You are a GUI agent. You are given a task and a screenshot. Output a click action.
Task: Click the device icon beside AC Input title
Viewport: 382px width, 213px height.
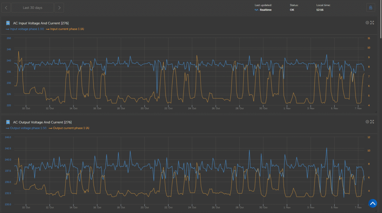tap(8, 23)
